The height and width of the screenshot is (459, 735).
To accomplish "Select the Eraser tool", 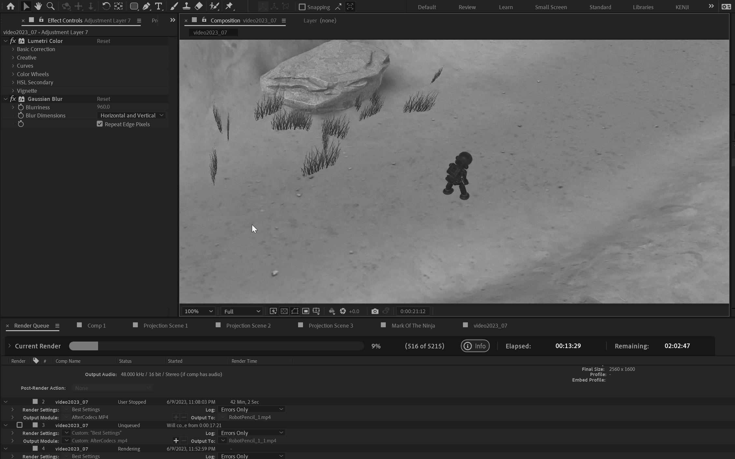I will click(199, 6).
